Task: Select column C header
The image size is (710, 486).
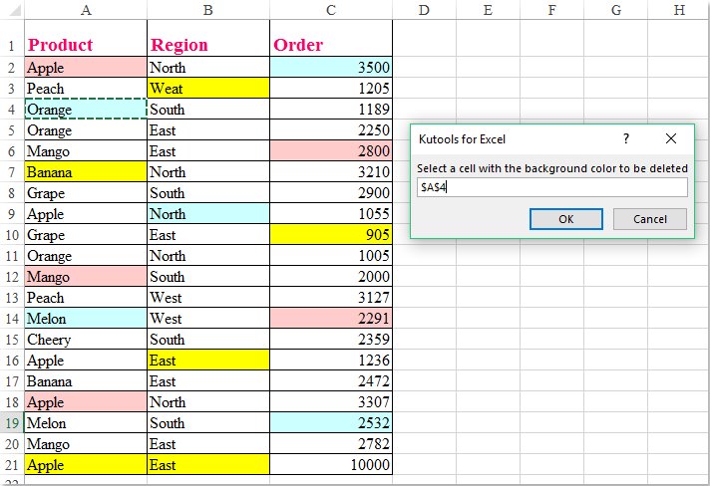Action: click(x=330, y=10)
